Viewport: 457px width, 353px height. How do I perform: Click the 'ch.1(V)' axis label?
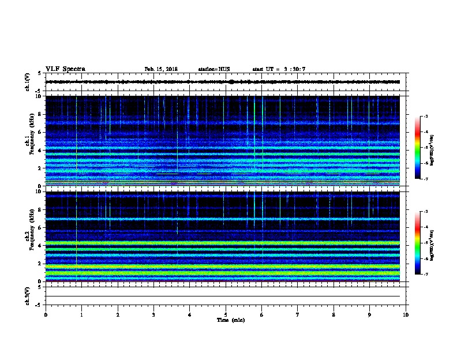(x=27, y=82)
